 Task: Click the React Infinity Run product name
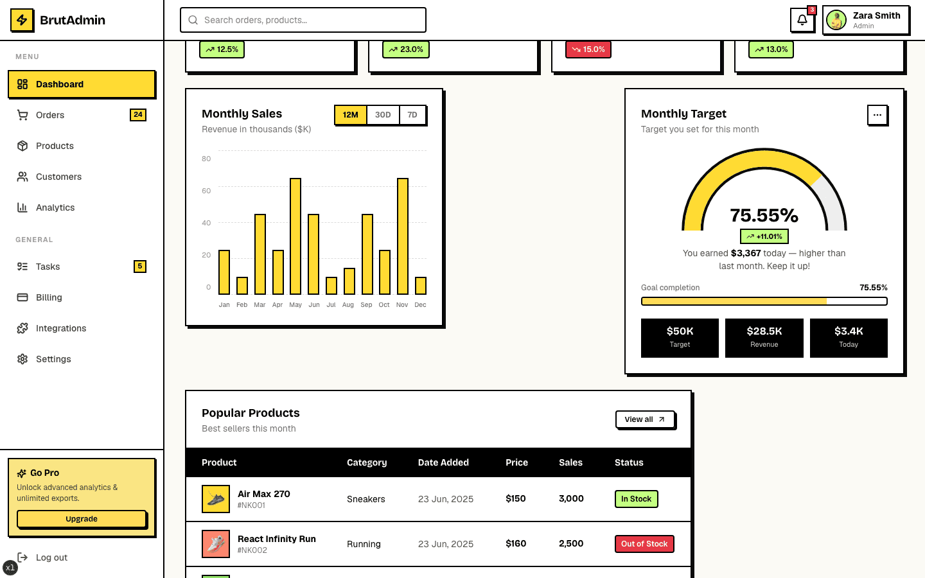(277, 539)
